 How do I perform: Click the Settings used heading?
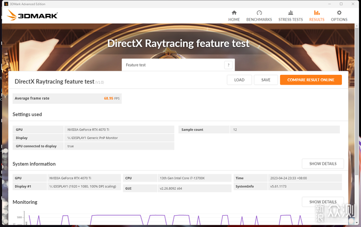pos(27,115)
